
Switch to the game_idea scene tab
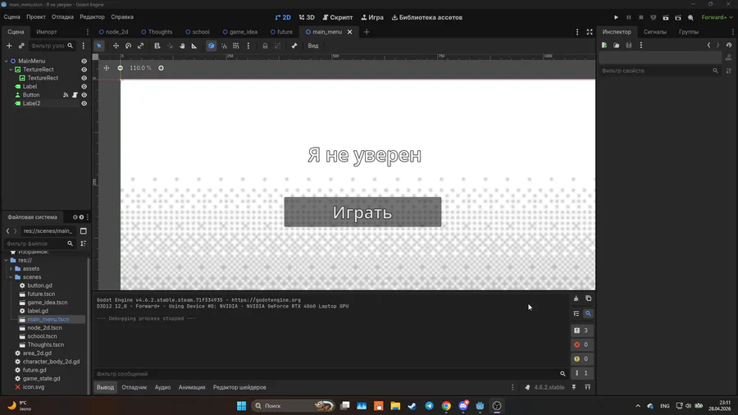239,32
